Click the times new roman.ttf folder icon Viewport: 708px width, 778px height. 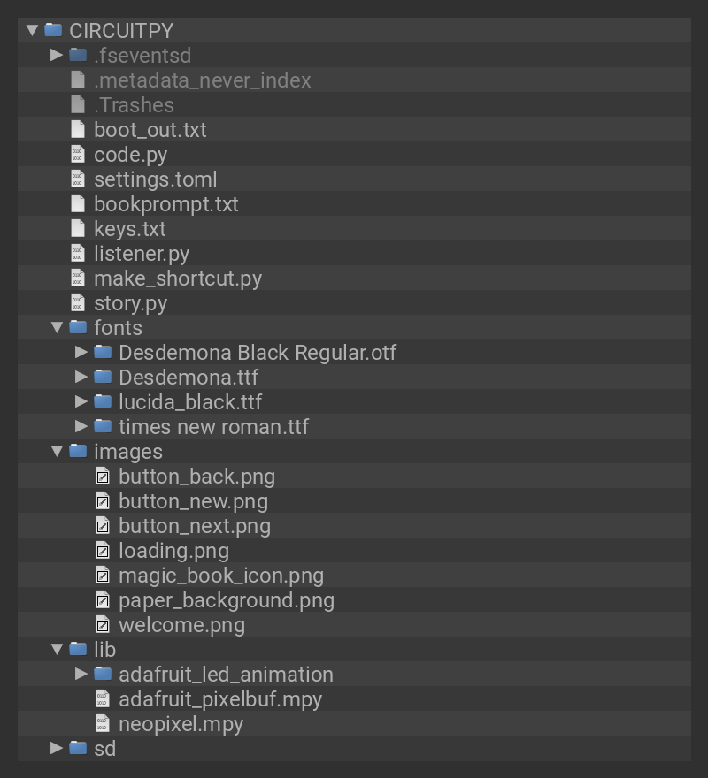tap(103, 426)
